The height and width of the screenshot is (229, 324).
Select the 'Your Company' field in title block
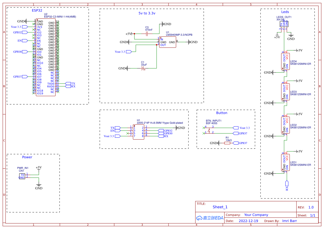click(x=256, y=215)
